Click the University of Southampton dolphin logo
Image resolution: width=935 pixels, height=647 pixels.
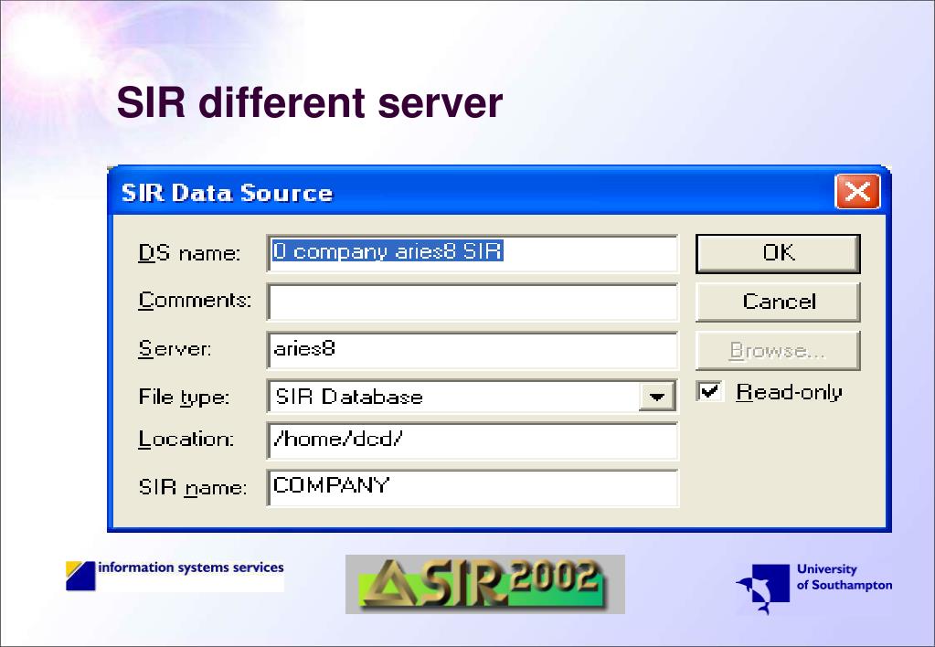(762, 588)
